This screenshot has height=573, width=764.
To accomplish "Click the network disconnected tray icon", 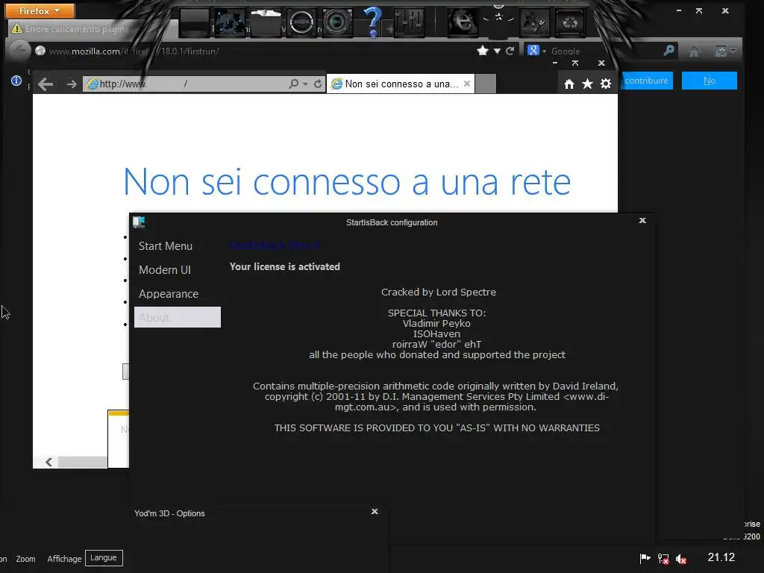I will (x=663, y=559).
